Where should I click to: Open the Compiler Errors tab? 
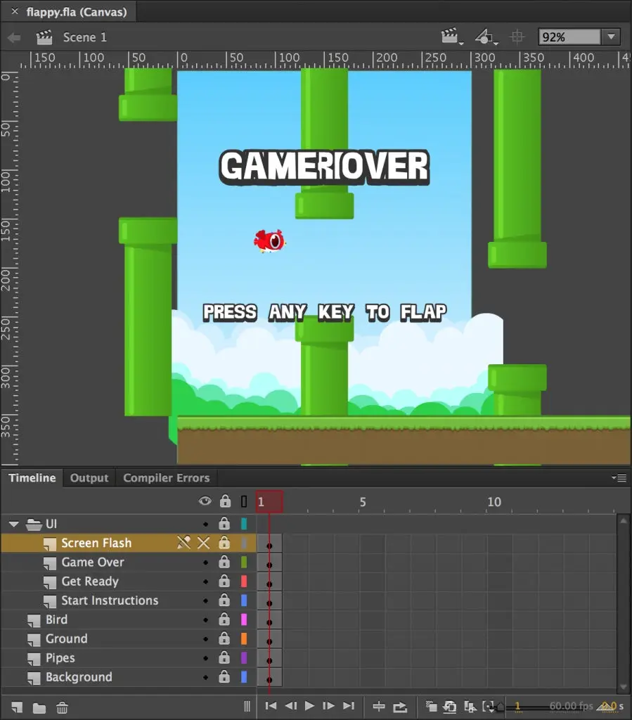click(166, 478)
